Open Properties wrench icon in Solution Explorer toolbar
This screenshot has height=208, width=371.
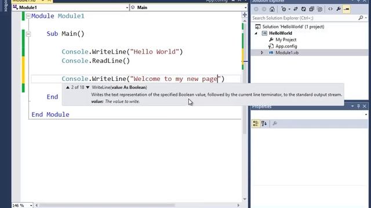pos(339,9)
